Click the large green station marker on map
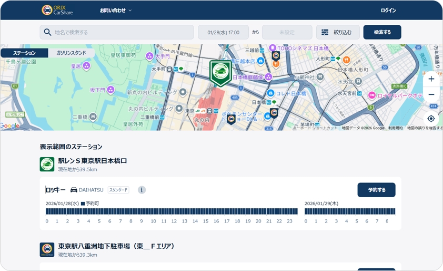The height and width of the screenshot is (271, 443). 220,72
